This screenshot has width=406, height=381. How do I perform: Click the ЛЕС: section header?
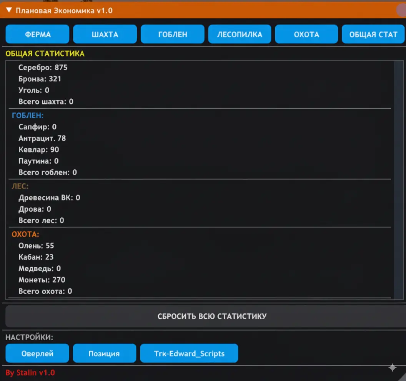(20, 186)
